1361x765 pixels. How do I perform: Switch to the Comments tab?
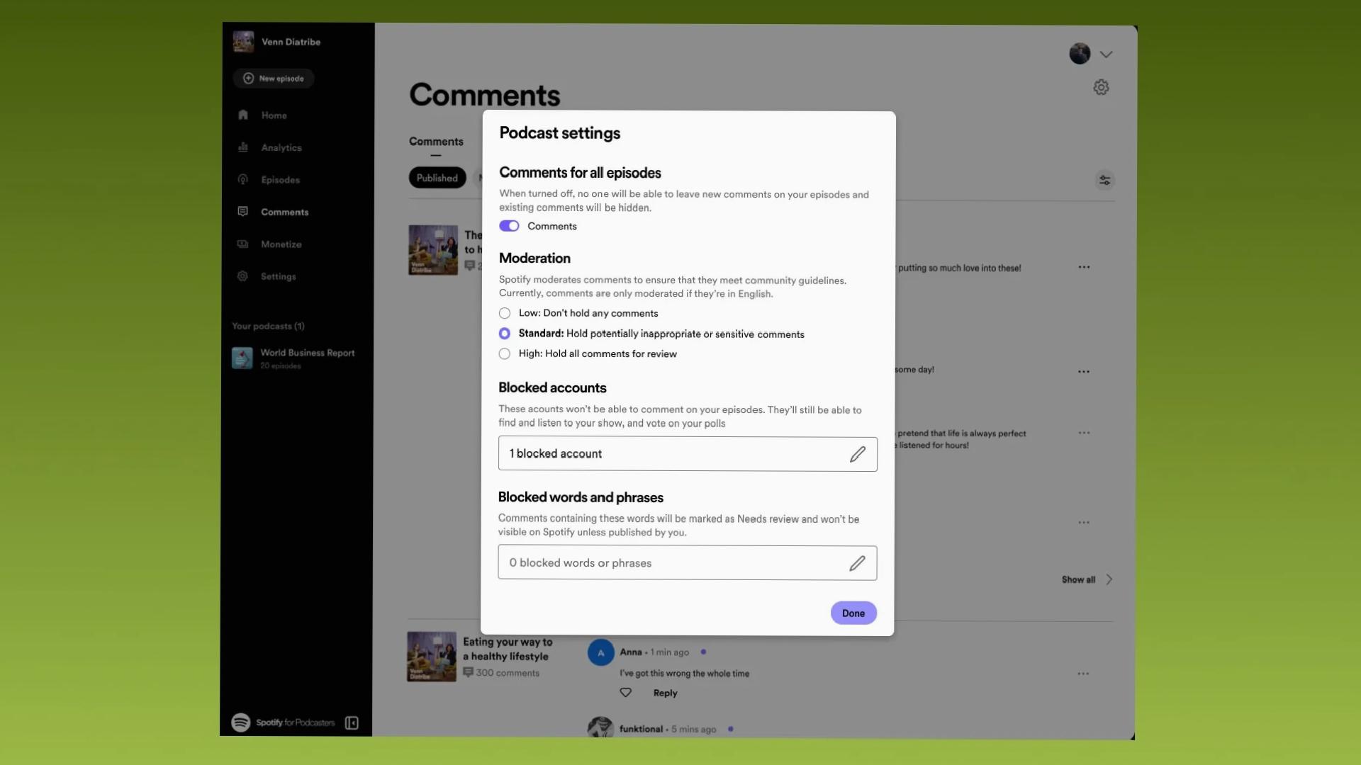[436, 142]
